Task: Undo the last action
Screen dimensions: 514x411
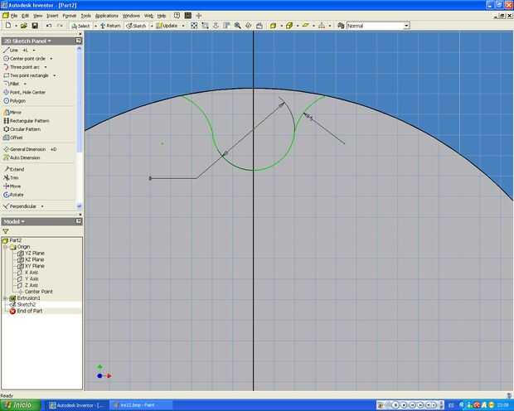Action: coord(49,26)
